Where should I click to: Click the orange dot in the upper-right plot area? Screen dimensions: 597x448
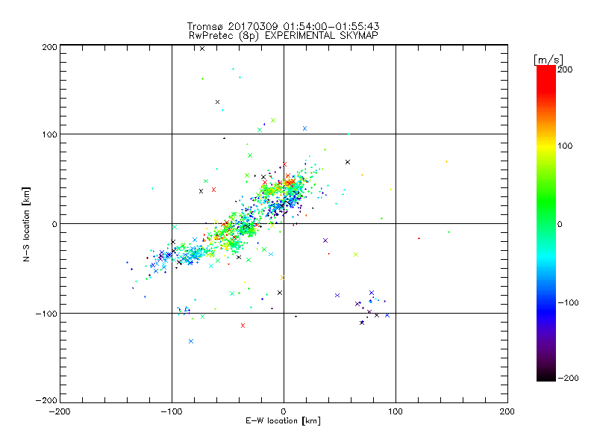tap(446, 162)
